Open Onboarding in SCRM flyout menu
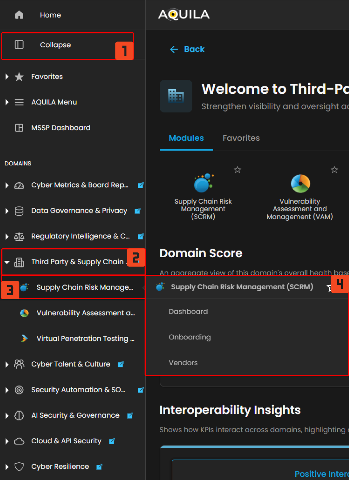The image size is (349, 480). pyautogui.click(x=190, y=337)
